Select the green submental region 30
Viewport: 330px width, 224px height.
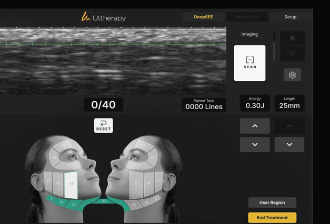[103, 201]
